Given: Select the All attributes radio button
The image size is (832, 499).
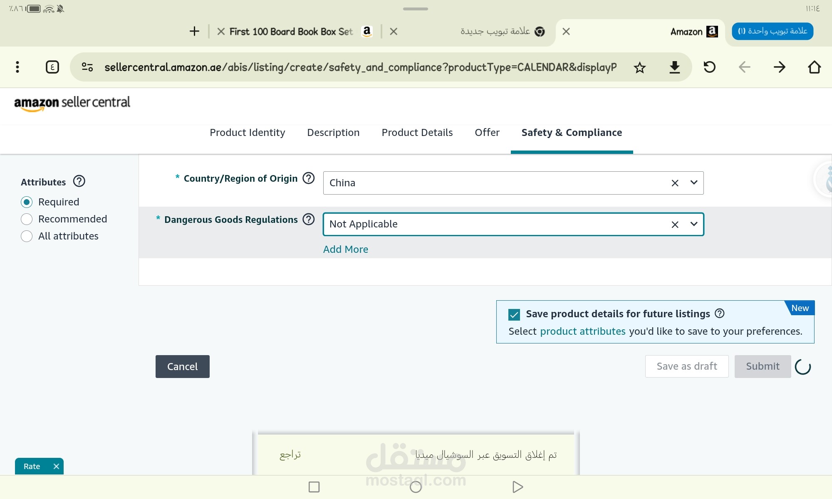Looking at the screenshot, I should click(27, 236).
